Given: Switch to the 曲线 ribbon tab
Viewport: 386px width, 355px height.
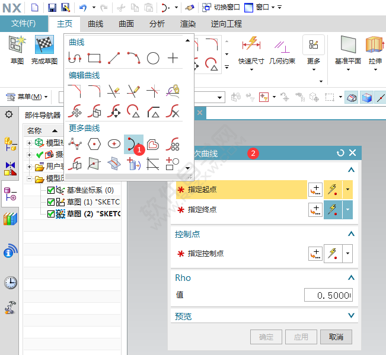Looking at the screenshot, I should [x=95, y=24].
